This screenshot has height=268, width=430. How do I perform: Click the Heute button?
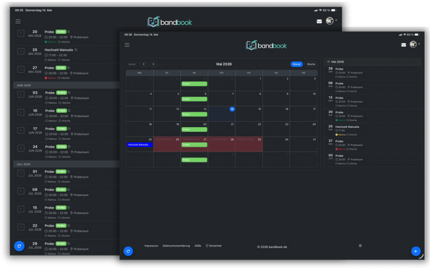click(132, 64)
